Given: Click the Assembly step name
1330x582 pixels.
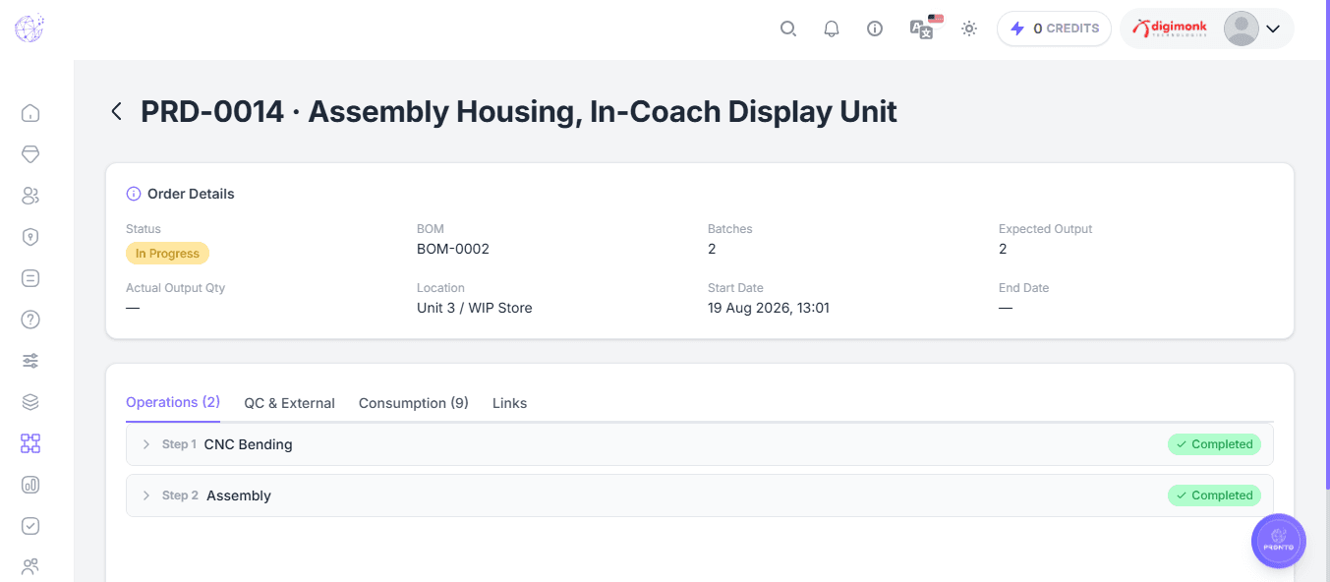Looking at the screenshot, I should pos(239,495).
